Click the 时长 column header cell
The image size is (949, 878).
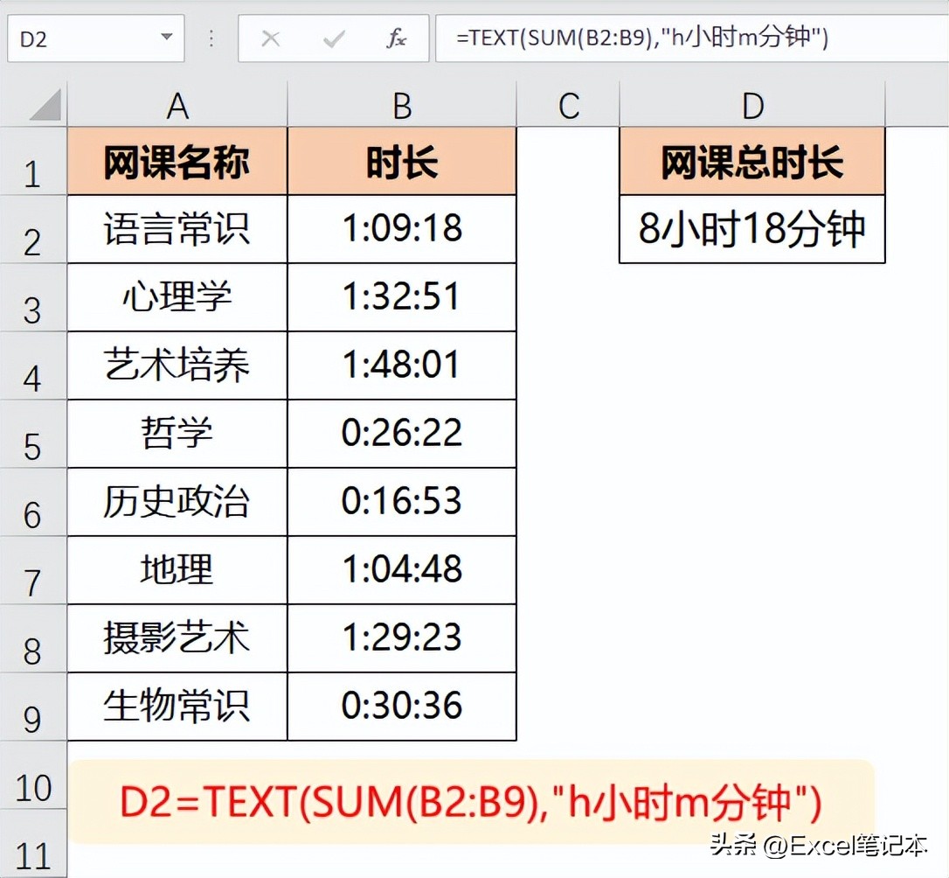(x=401, y=163)
